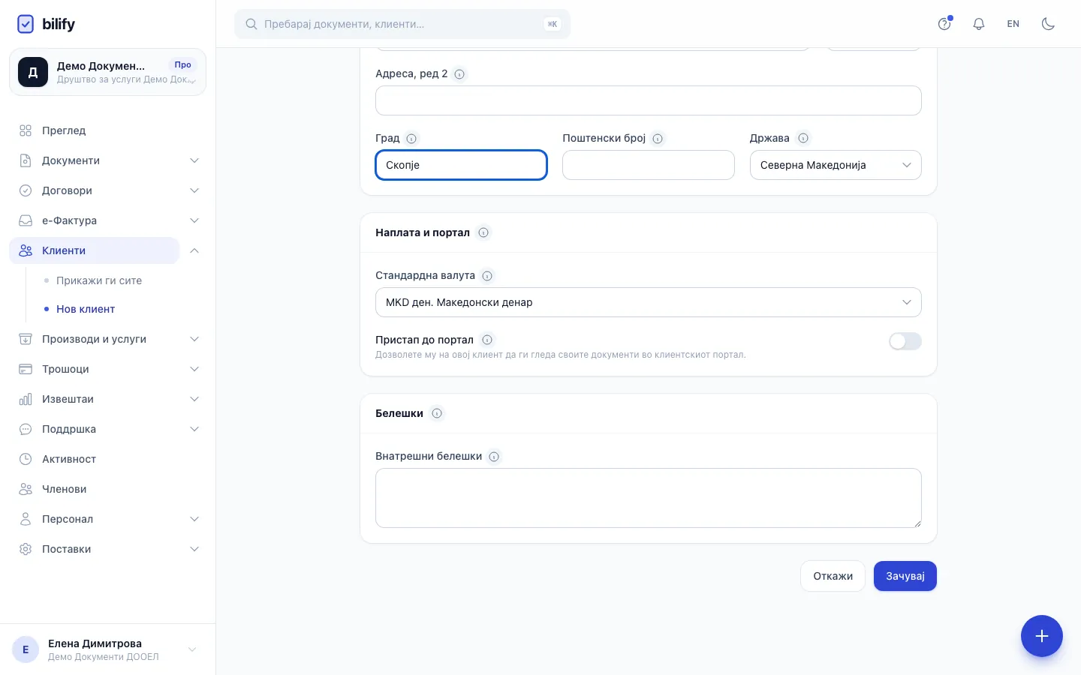Click the bilify logo

point(47,24)
